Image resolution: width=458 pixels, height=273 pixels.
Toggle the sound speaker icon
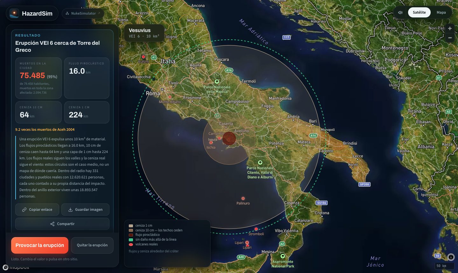click(400, 12)
